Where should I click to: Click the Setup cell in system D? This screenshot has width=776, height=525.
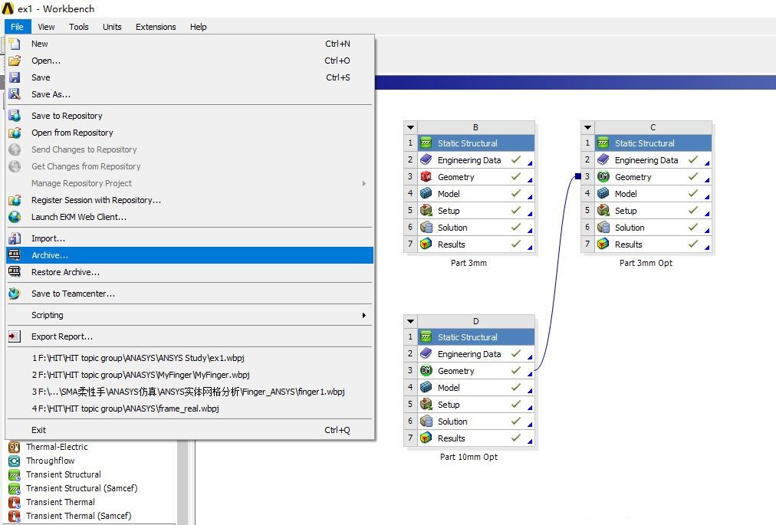click(x=476, y=404)
